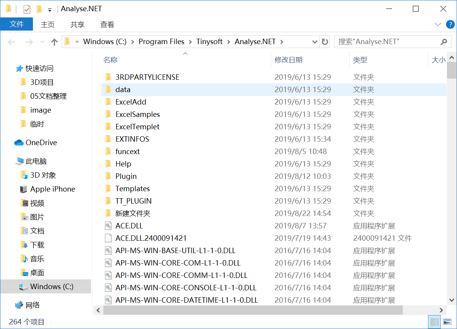Switch to the 主页 ribbon tab
Viewport: 457px width, 329px height.
pyautogui.click(x=48, y=24)
